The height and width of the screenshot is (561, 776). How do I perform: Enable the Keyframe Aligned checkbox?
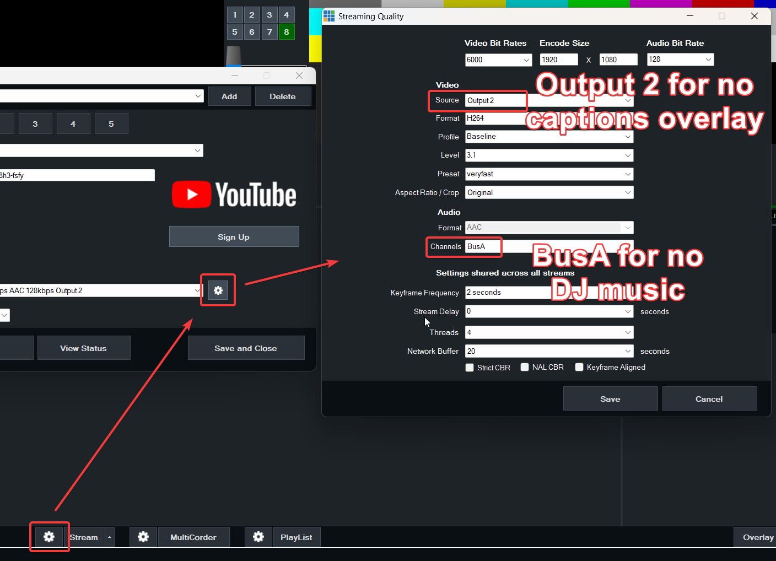579,367
